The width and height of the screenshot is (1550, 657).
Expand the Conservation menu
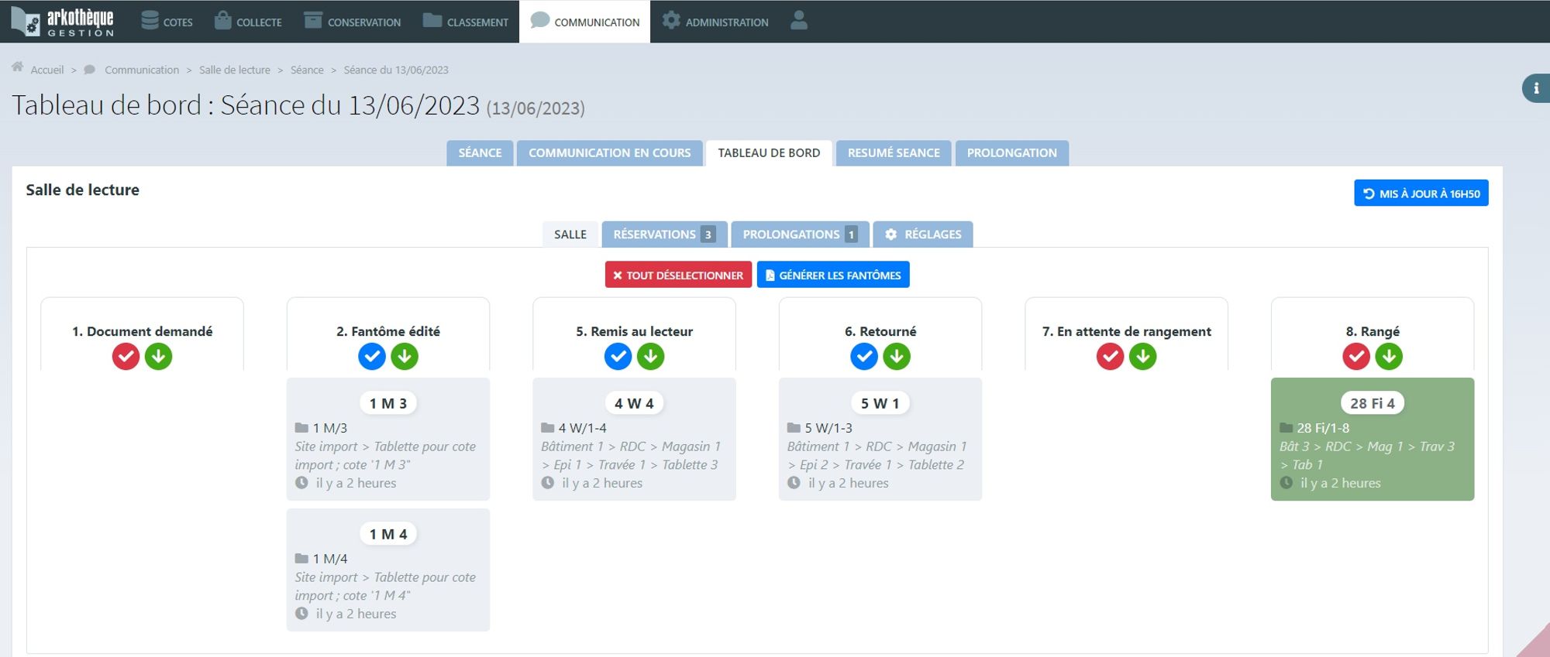tap(353, 22)
